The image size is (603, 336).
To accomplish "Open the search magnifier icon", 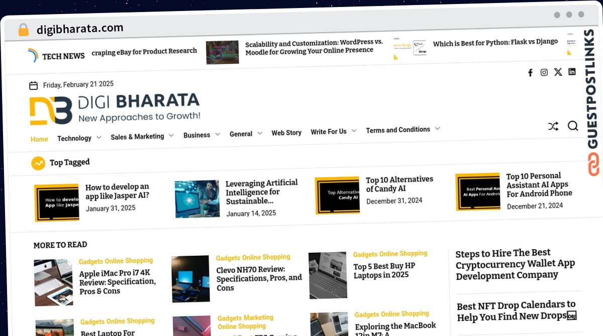I will (x=573, y=126).
